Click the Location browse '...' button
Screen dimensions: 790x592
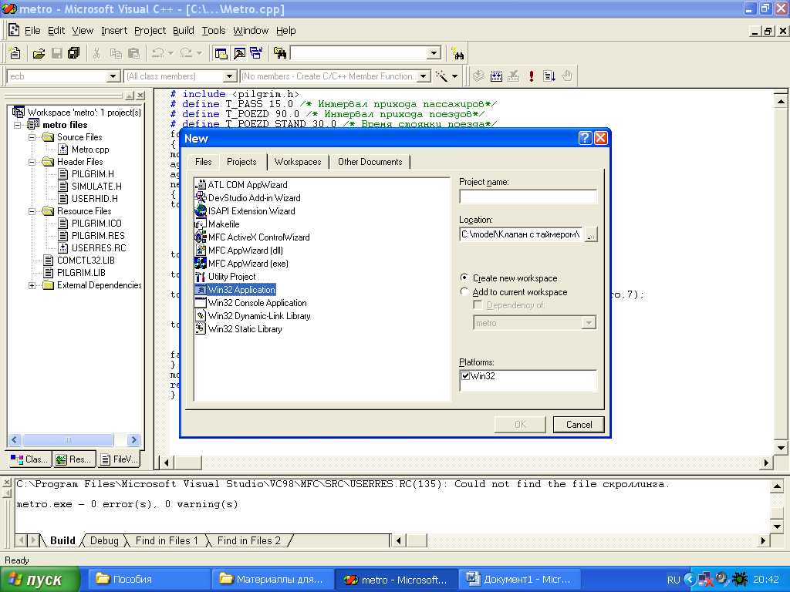(x=591, y=234)
